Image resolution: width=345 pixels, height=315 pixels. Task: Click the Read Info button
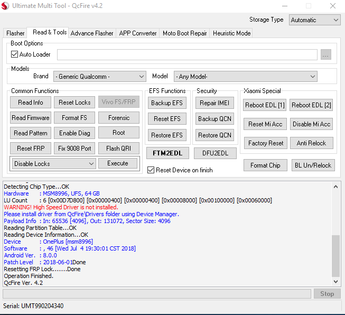point(31,103)
